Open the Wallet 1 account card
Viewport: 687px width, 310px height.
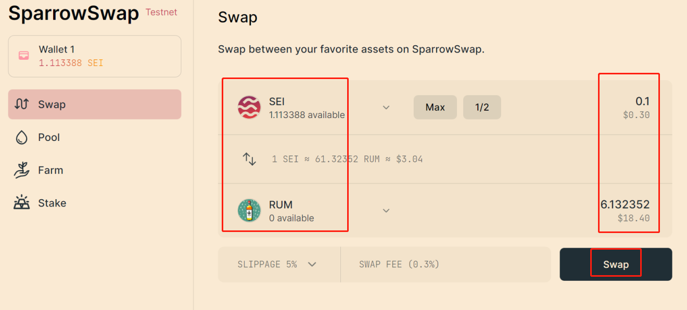coord(95,56)
